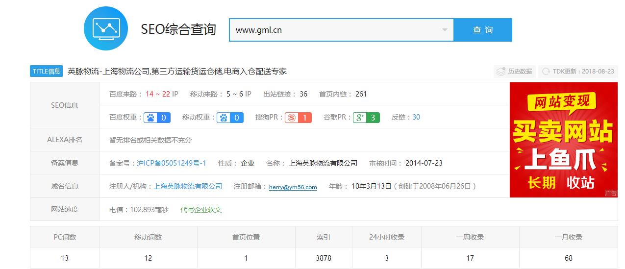Open registrant 上海英脉物流有限公司 link
625x269 pixels.
click(188, 186)
